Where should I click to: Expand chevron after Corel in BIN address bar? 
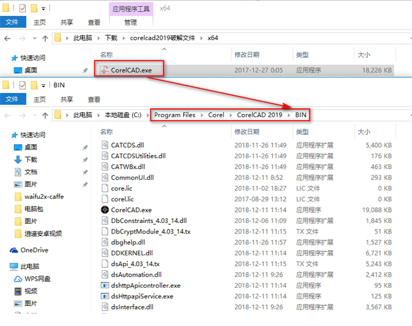(x=230, y=115)
